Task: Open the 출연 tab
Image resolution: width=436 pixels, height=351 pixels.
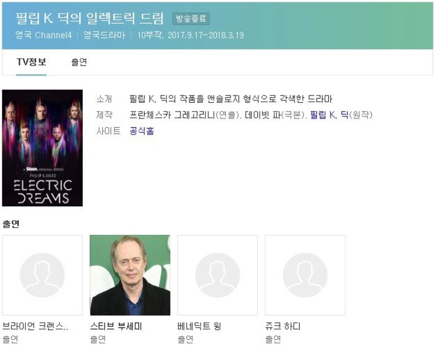Action: click(79, 62)
